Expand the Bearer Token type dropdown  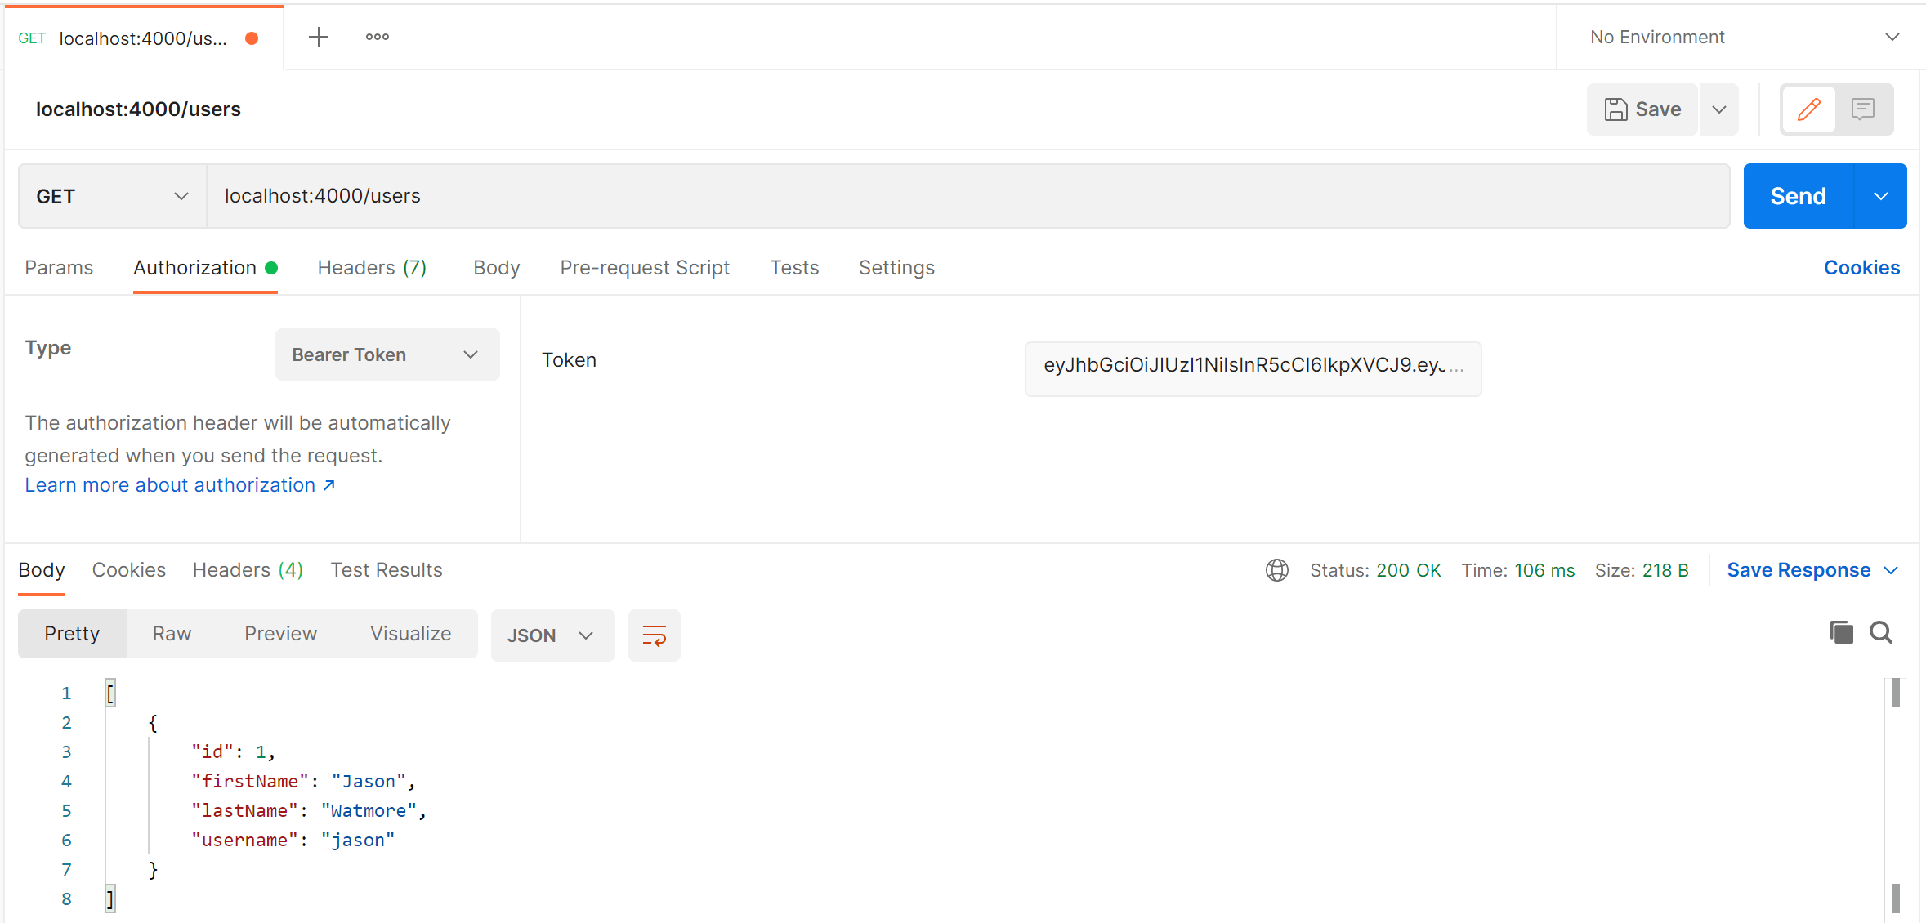point(387,354)
